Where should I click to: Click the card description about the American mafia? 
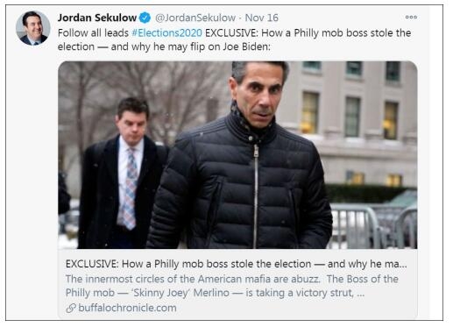[x=232, y=286]
